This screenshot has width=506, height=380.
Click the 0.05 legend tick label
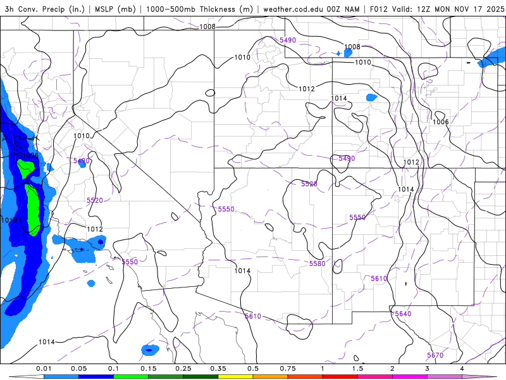(78, 369)
